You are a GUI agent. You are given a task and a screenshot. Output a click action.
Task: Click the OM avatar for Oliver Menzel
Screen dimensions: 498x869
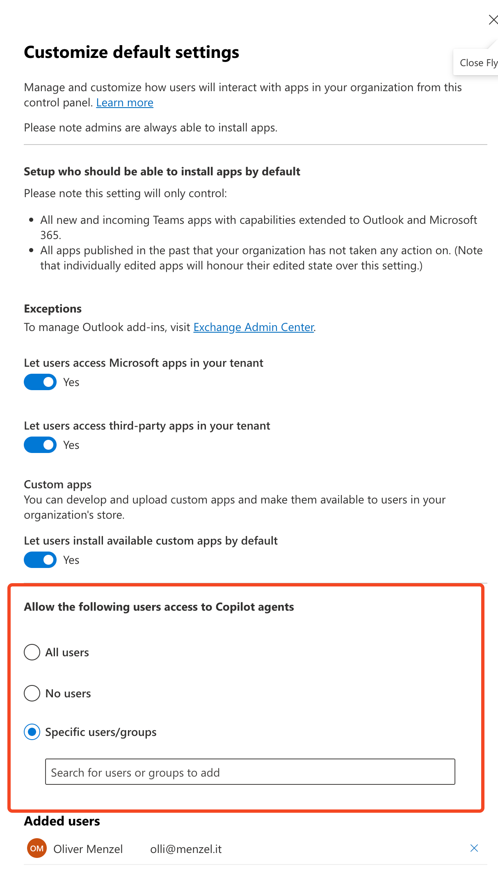click(37, 848)
